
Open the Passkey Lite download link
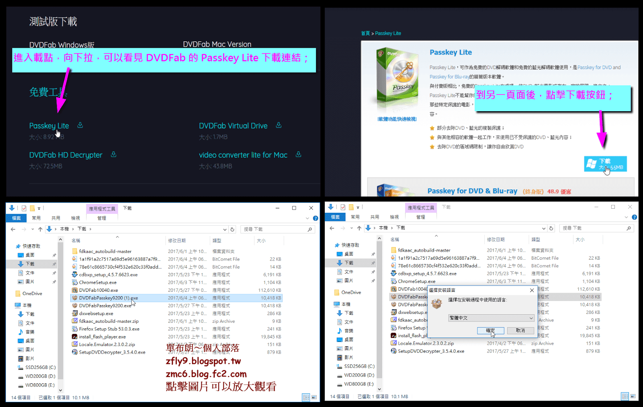(x=49, y=126)
